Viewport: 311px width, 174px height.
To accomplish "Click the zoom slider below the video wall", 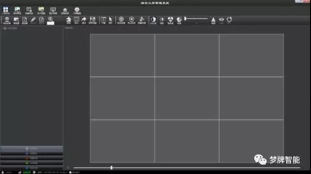I will pyautogui.click(x=187, y=168).
